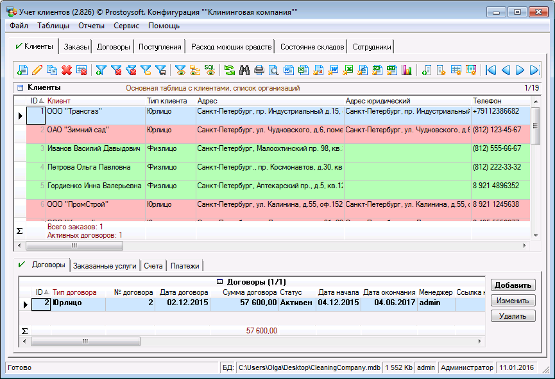Image resolution: width=555 pixels, height=379 pixels.
Task: Open the Отчеты menu
Action: 91,26
